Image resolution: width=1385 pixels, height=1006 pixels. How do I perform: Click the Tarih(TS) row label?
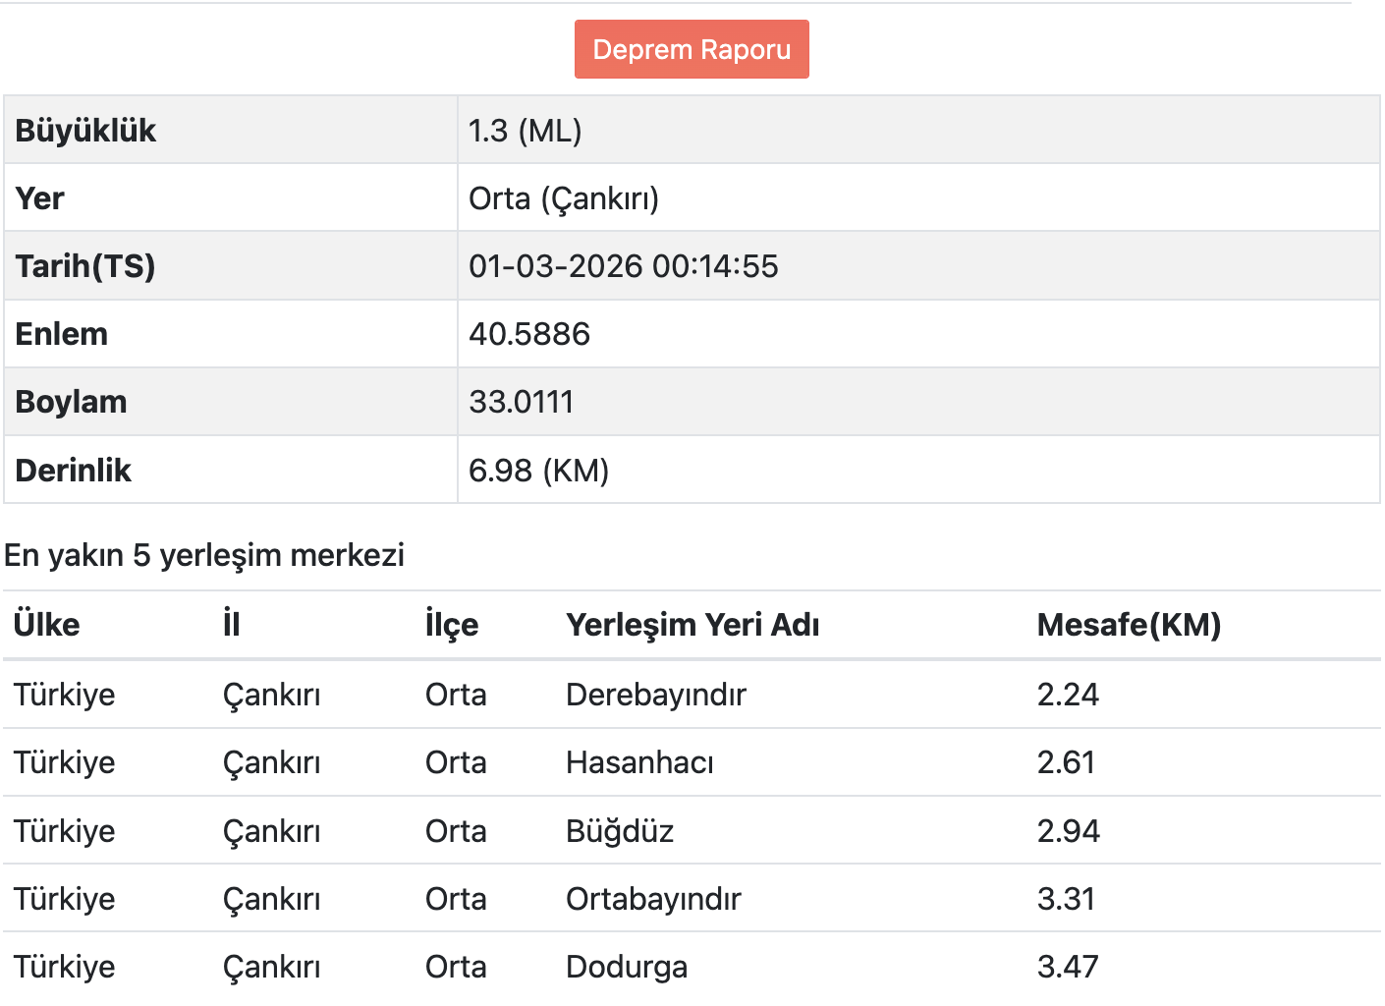point(85,266)
